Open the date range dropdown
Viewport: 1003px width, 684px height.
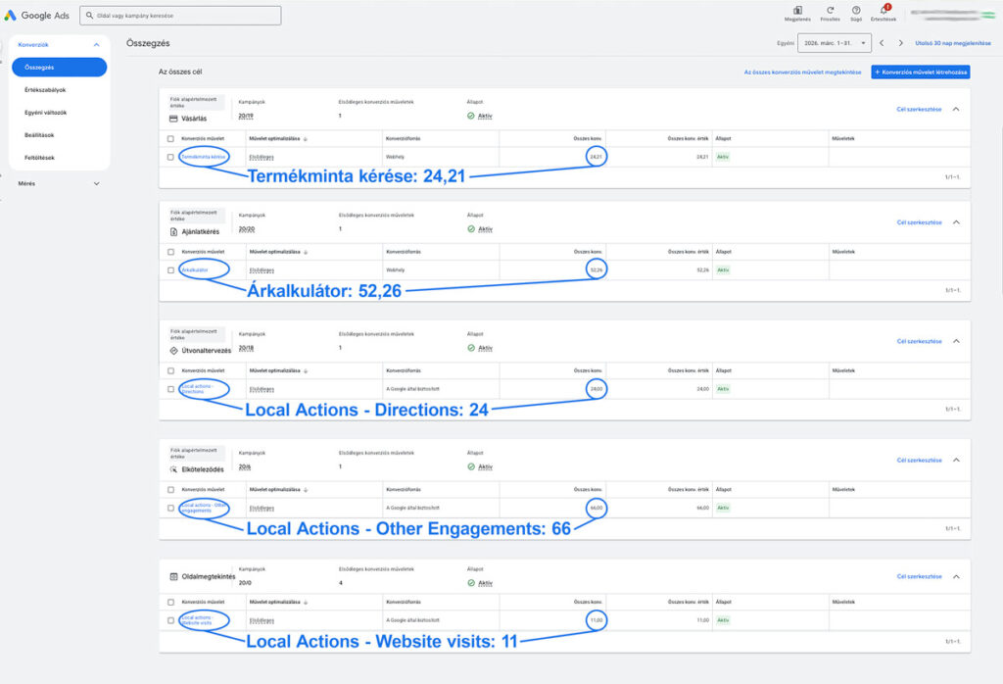pos(835,43)
